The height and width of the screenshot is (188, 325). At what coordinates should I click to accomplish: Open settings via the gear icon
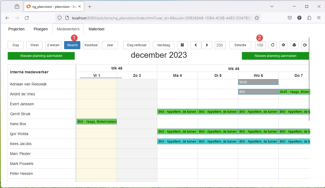coord(283,45)
